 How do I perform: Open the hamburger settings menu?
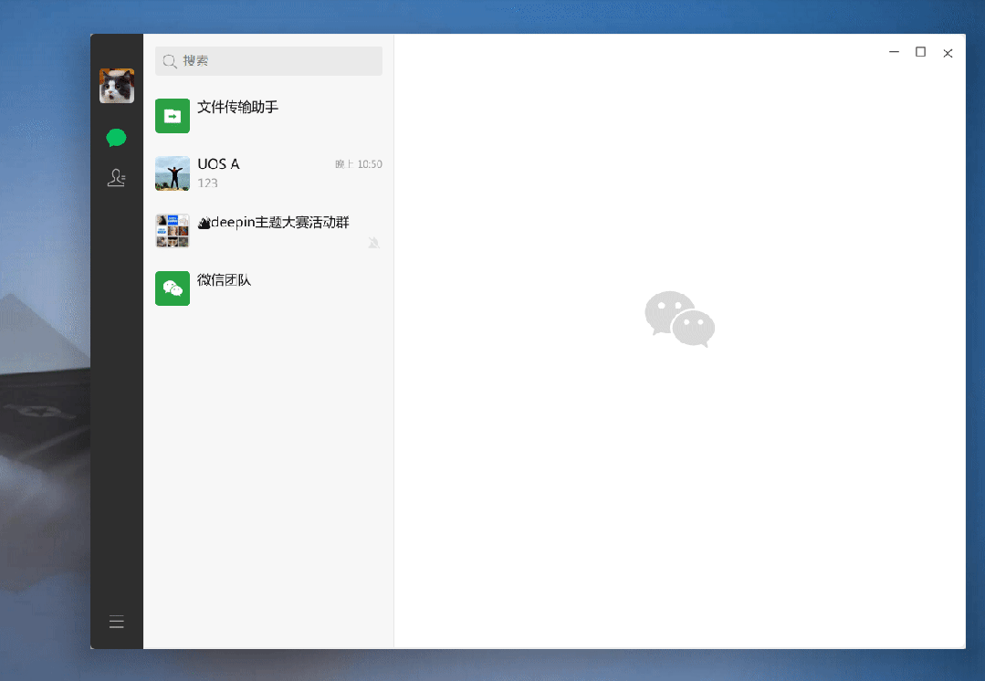click(116, 621)
